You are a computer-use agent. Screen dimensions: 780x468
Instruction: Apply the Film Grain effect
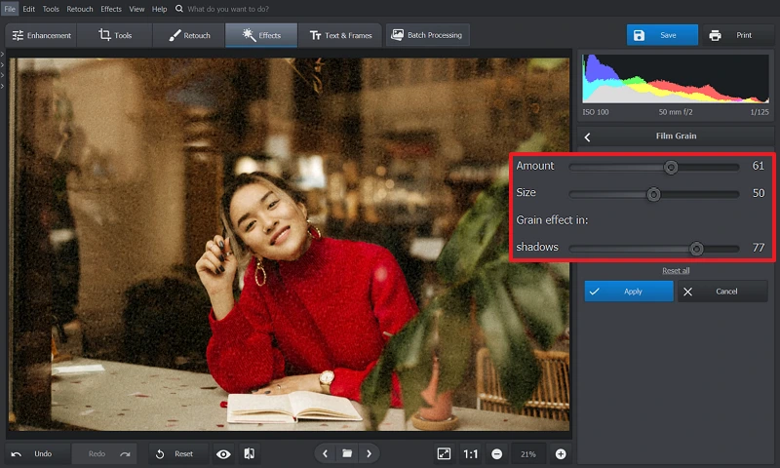tap(629, 292)
